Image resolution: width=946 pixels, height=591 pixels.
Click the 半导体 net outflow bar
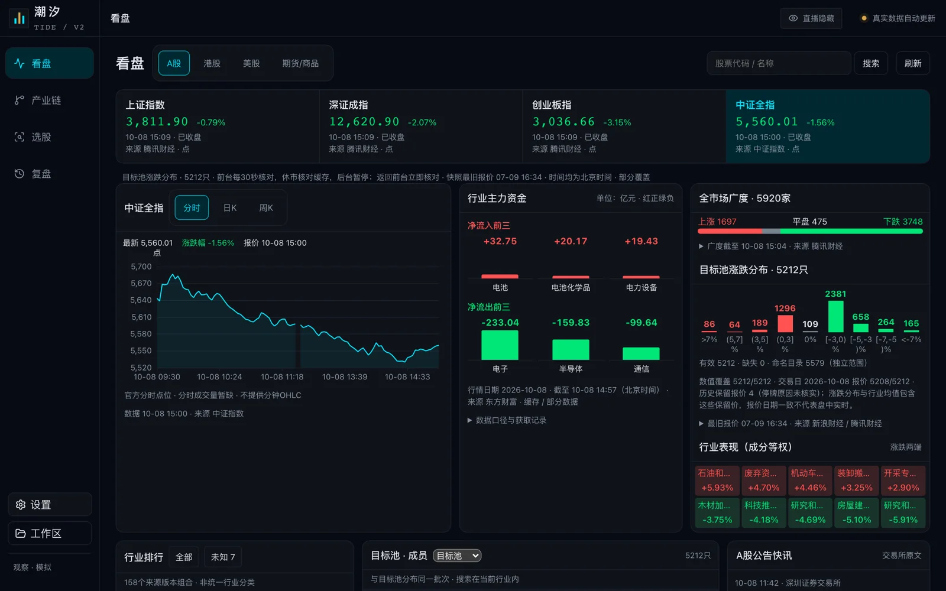[x=571, y=350]
